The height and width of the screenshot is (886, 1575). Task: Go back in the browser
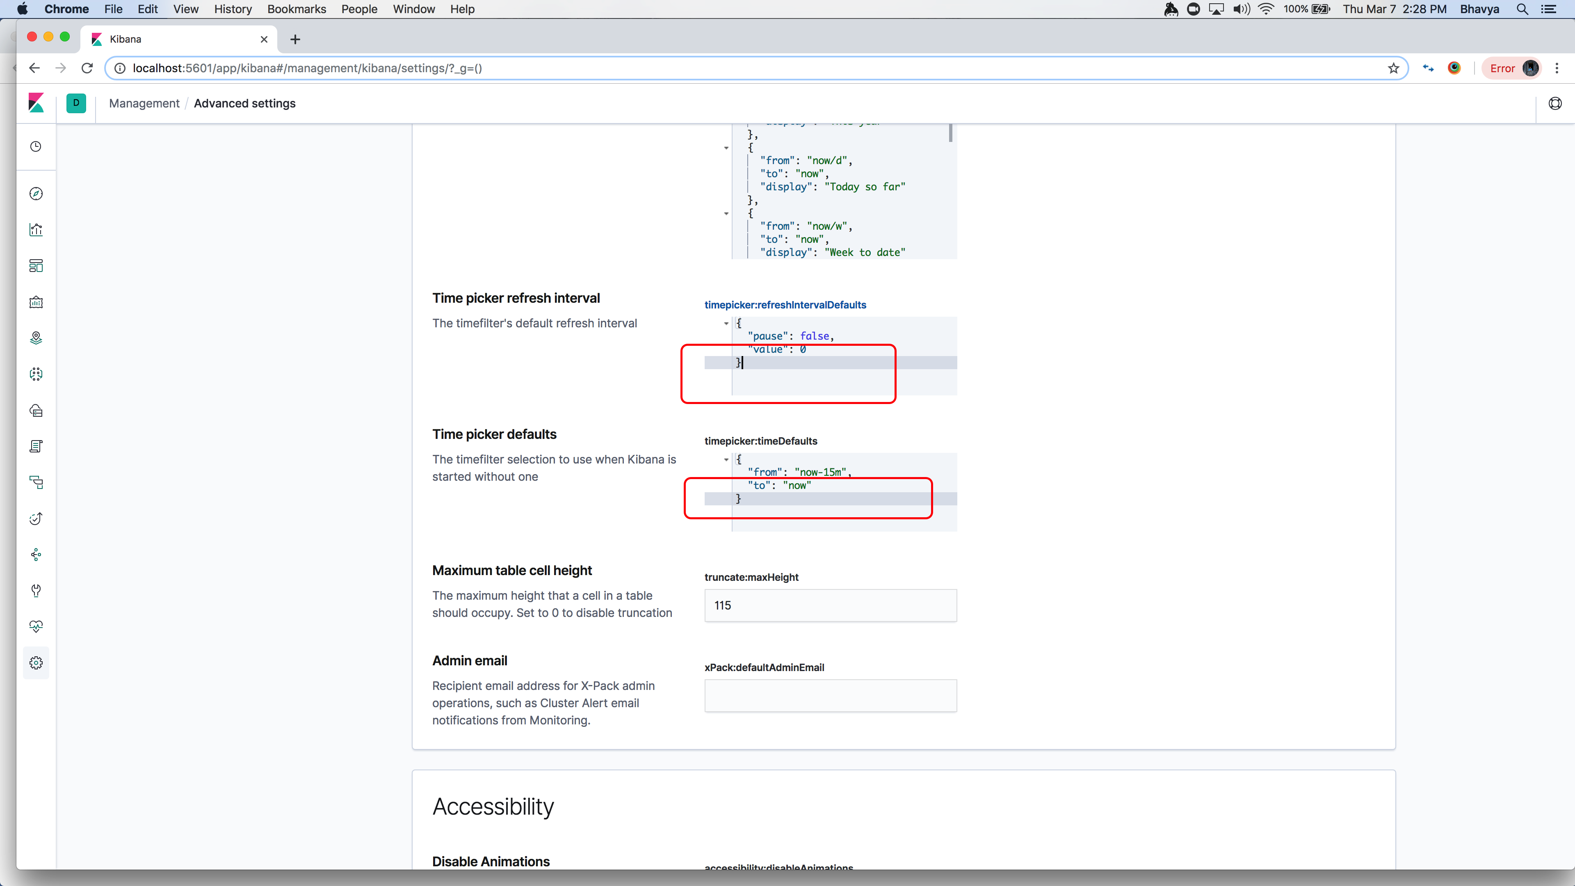pos(34,68)
